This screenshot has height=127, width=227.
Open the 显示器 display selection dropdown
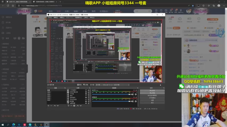point(112,85)
